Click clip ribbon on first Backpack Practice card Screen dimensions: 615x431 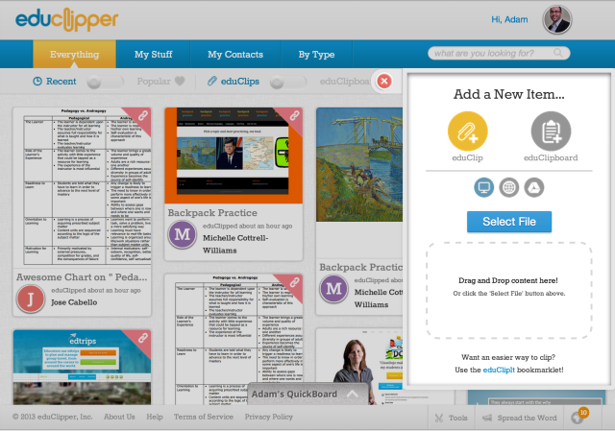[293, 117]
